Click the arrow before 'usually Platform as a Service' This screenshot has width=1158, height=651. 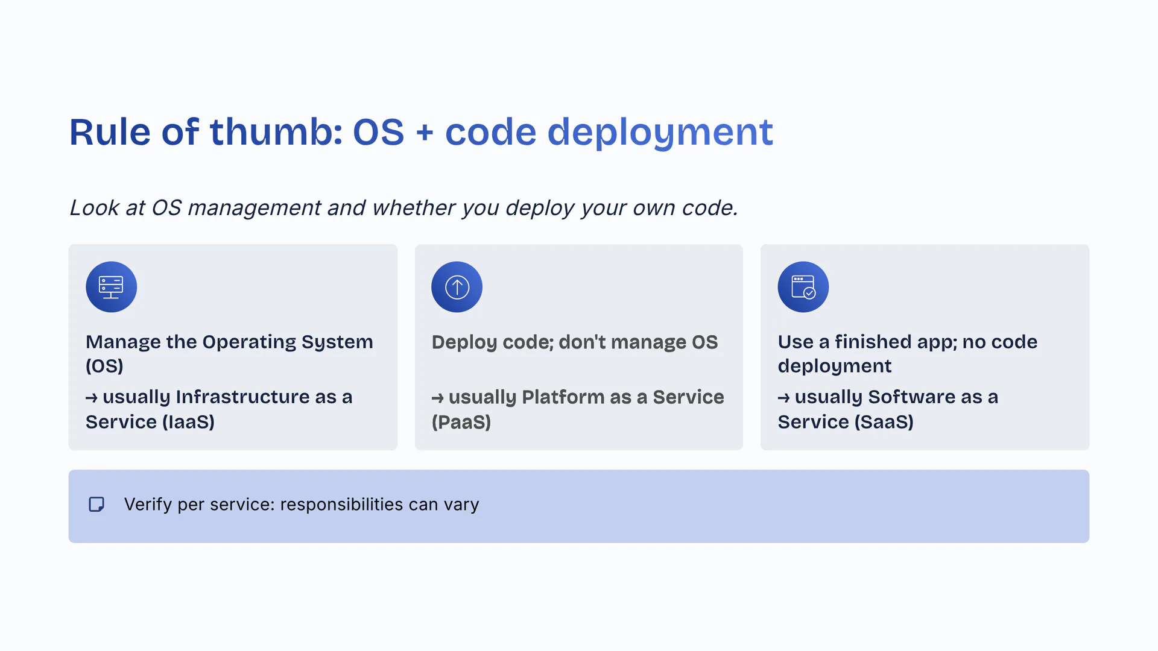(437, 398)
